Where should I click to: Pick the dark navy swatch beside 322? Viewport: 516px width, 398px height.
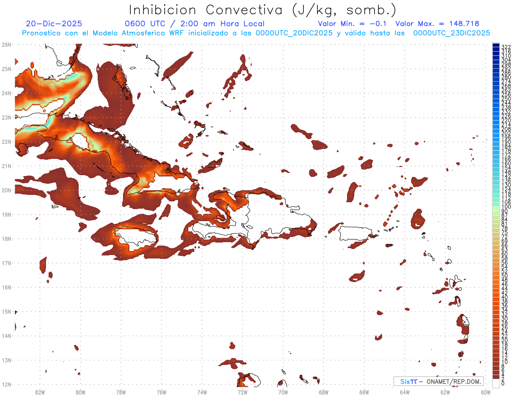(x=496, y=46)
